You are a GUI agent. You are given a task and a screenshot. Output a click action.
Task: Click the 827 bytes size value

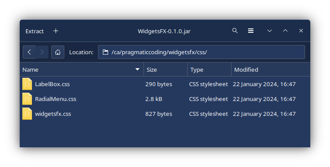(159, 114)
